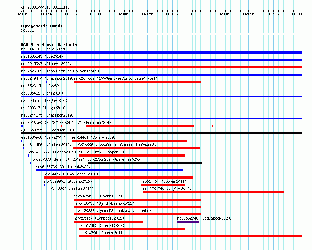
Task: Click nsv3414561 (Audano2019) label
Action: click(47, 145)
